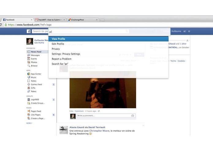213x151 pixels.
Task: Click the Facebook search people field
Action: coord(40,31)
